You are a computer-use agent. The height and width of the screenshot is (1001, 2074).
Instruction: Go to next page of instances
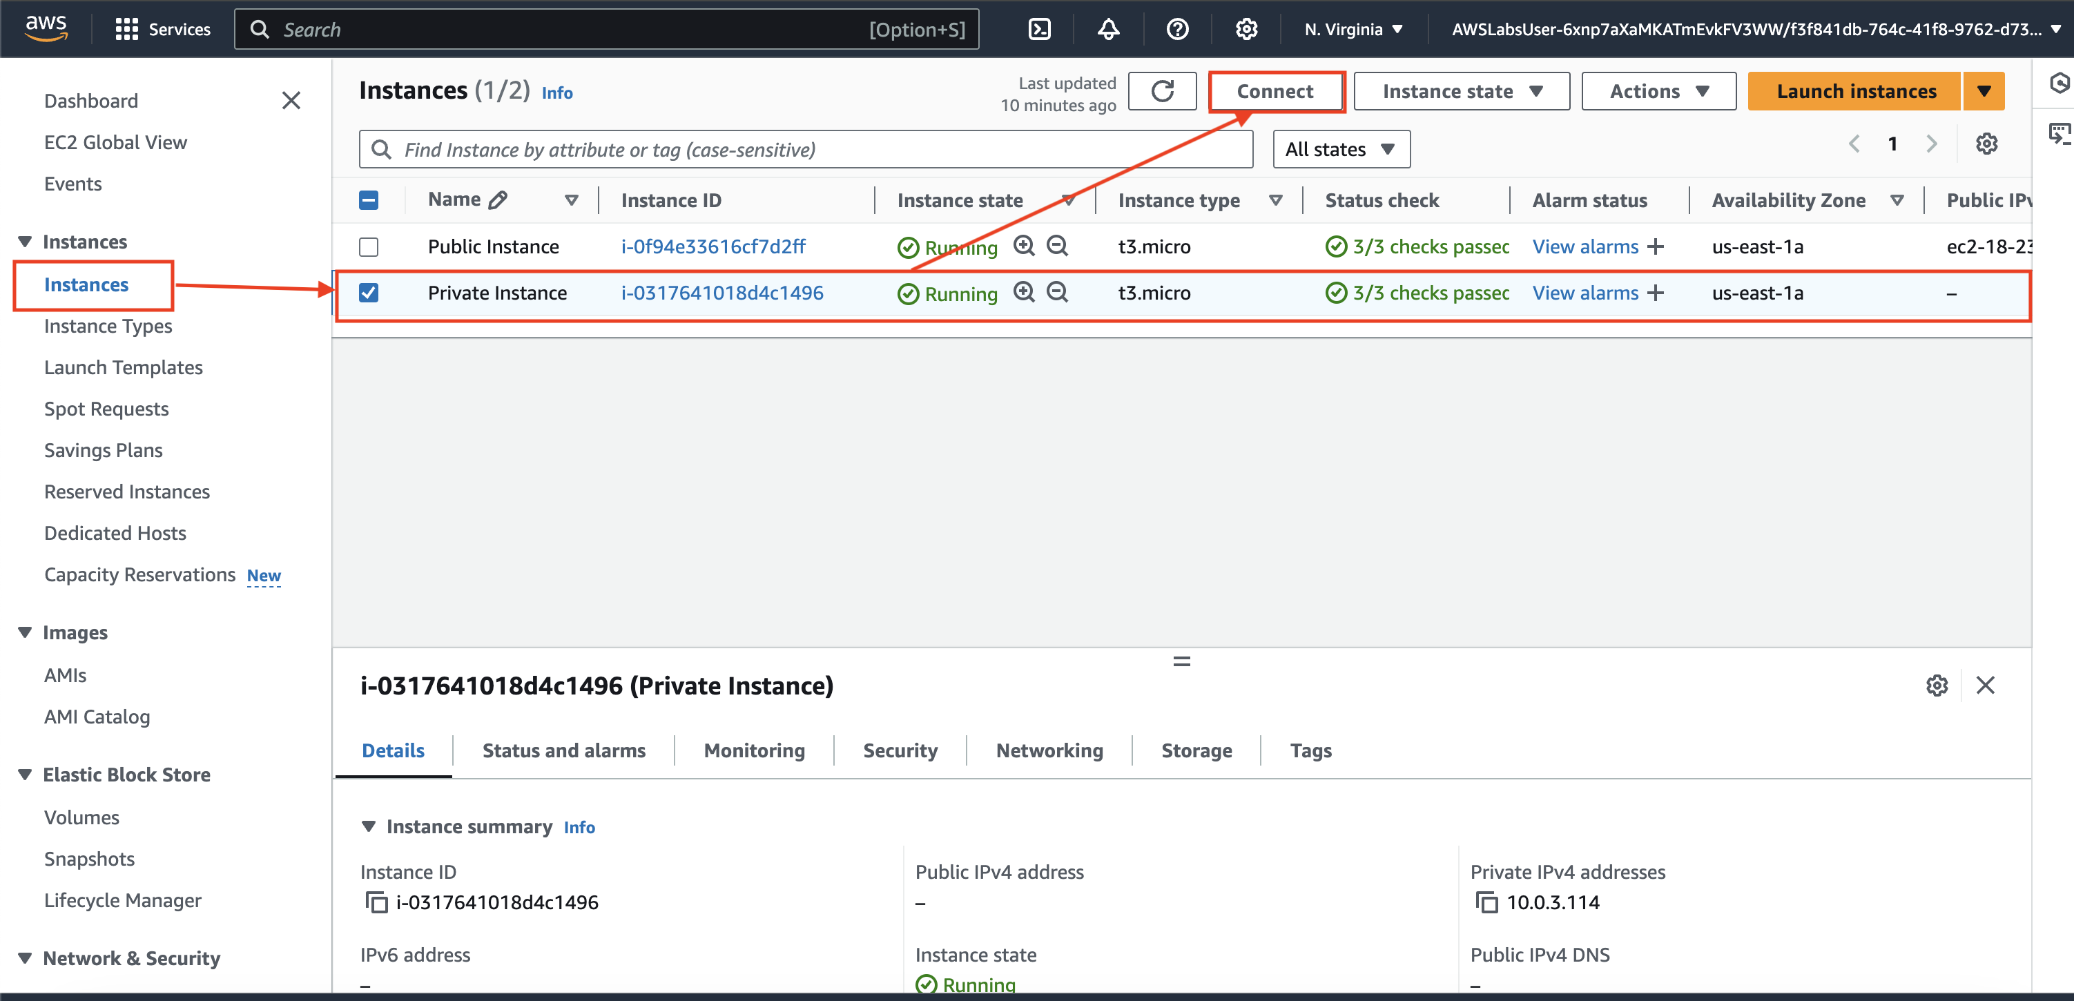click(x=1932, y=144)
